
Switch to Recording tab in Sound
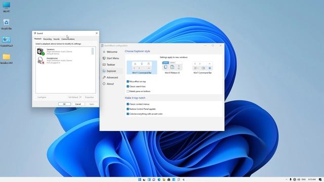[47, 39]
